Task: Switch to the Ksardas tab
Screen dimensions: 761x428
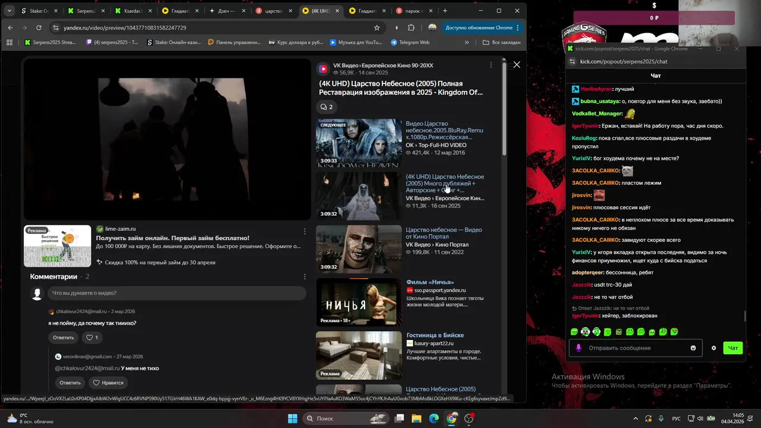Action: (134, 11)
